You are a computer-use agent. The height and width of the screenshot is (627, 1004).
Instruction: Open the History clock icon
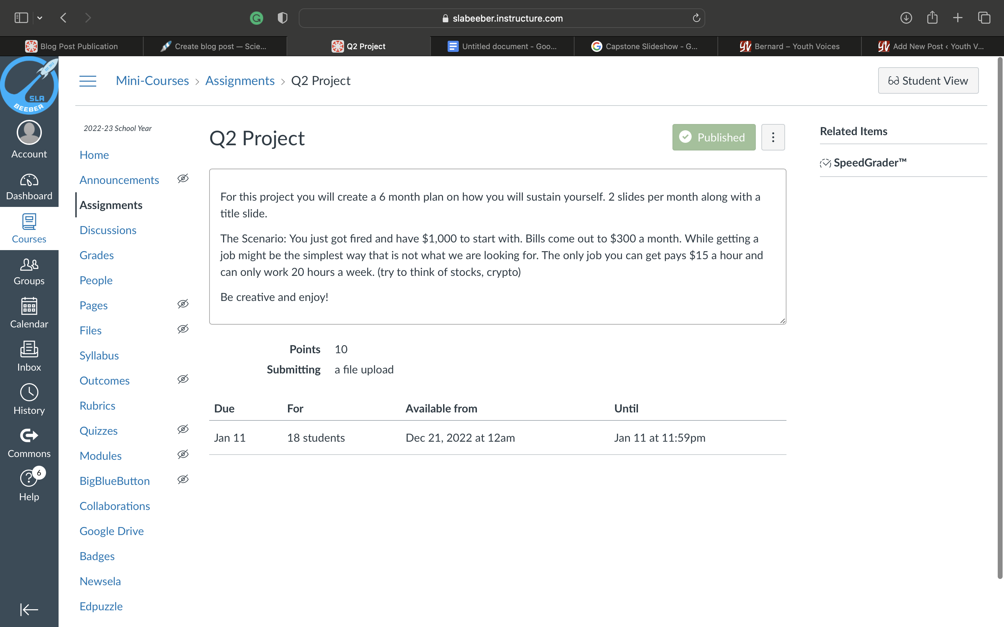pyautogui.click(x=29, y=399)
